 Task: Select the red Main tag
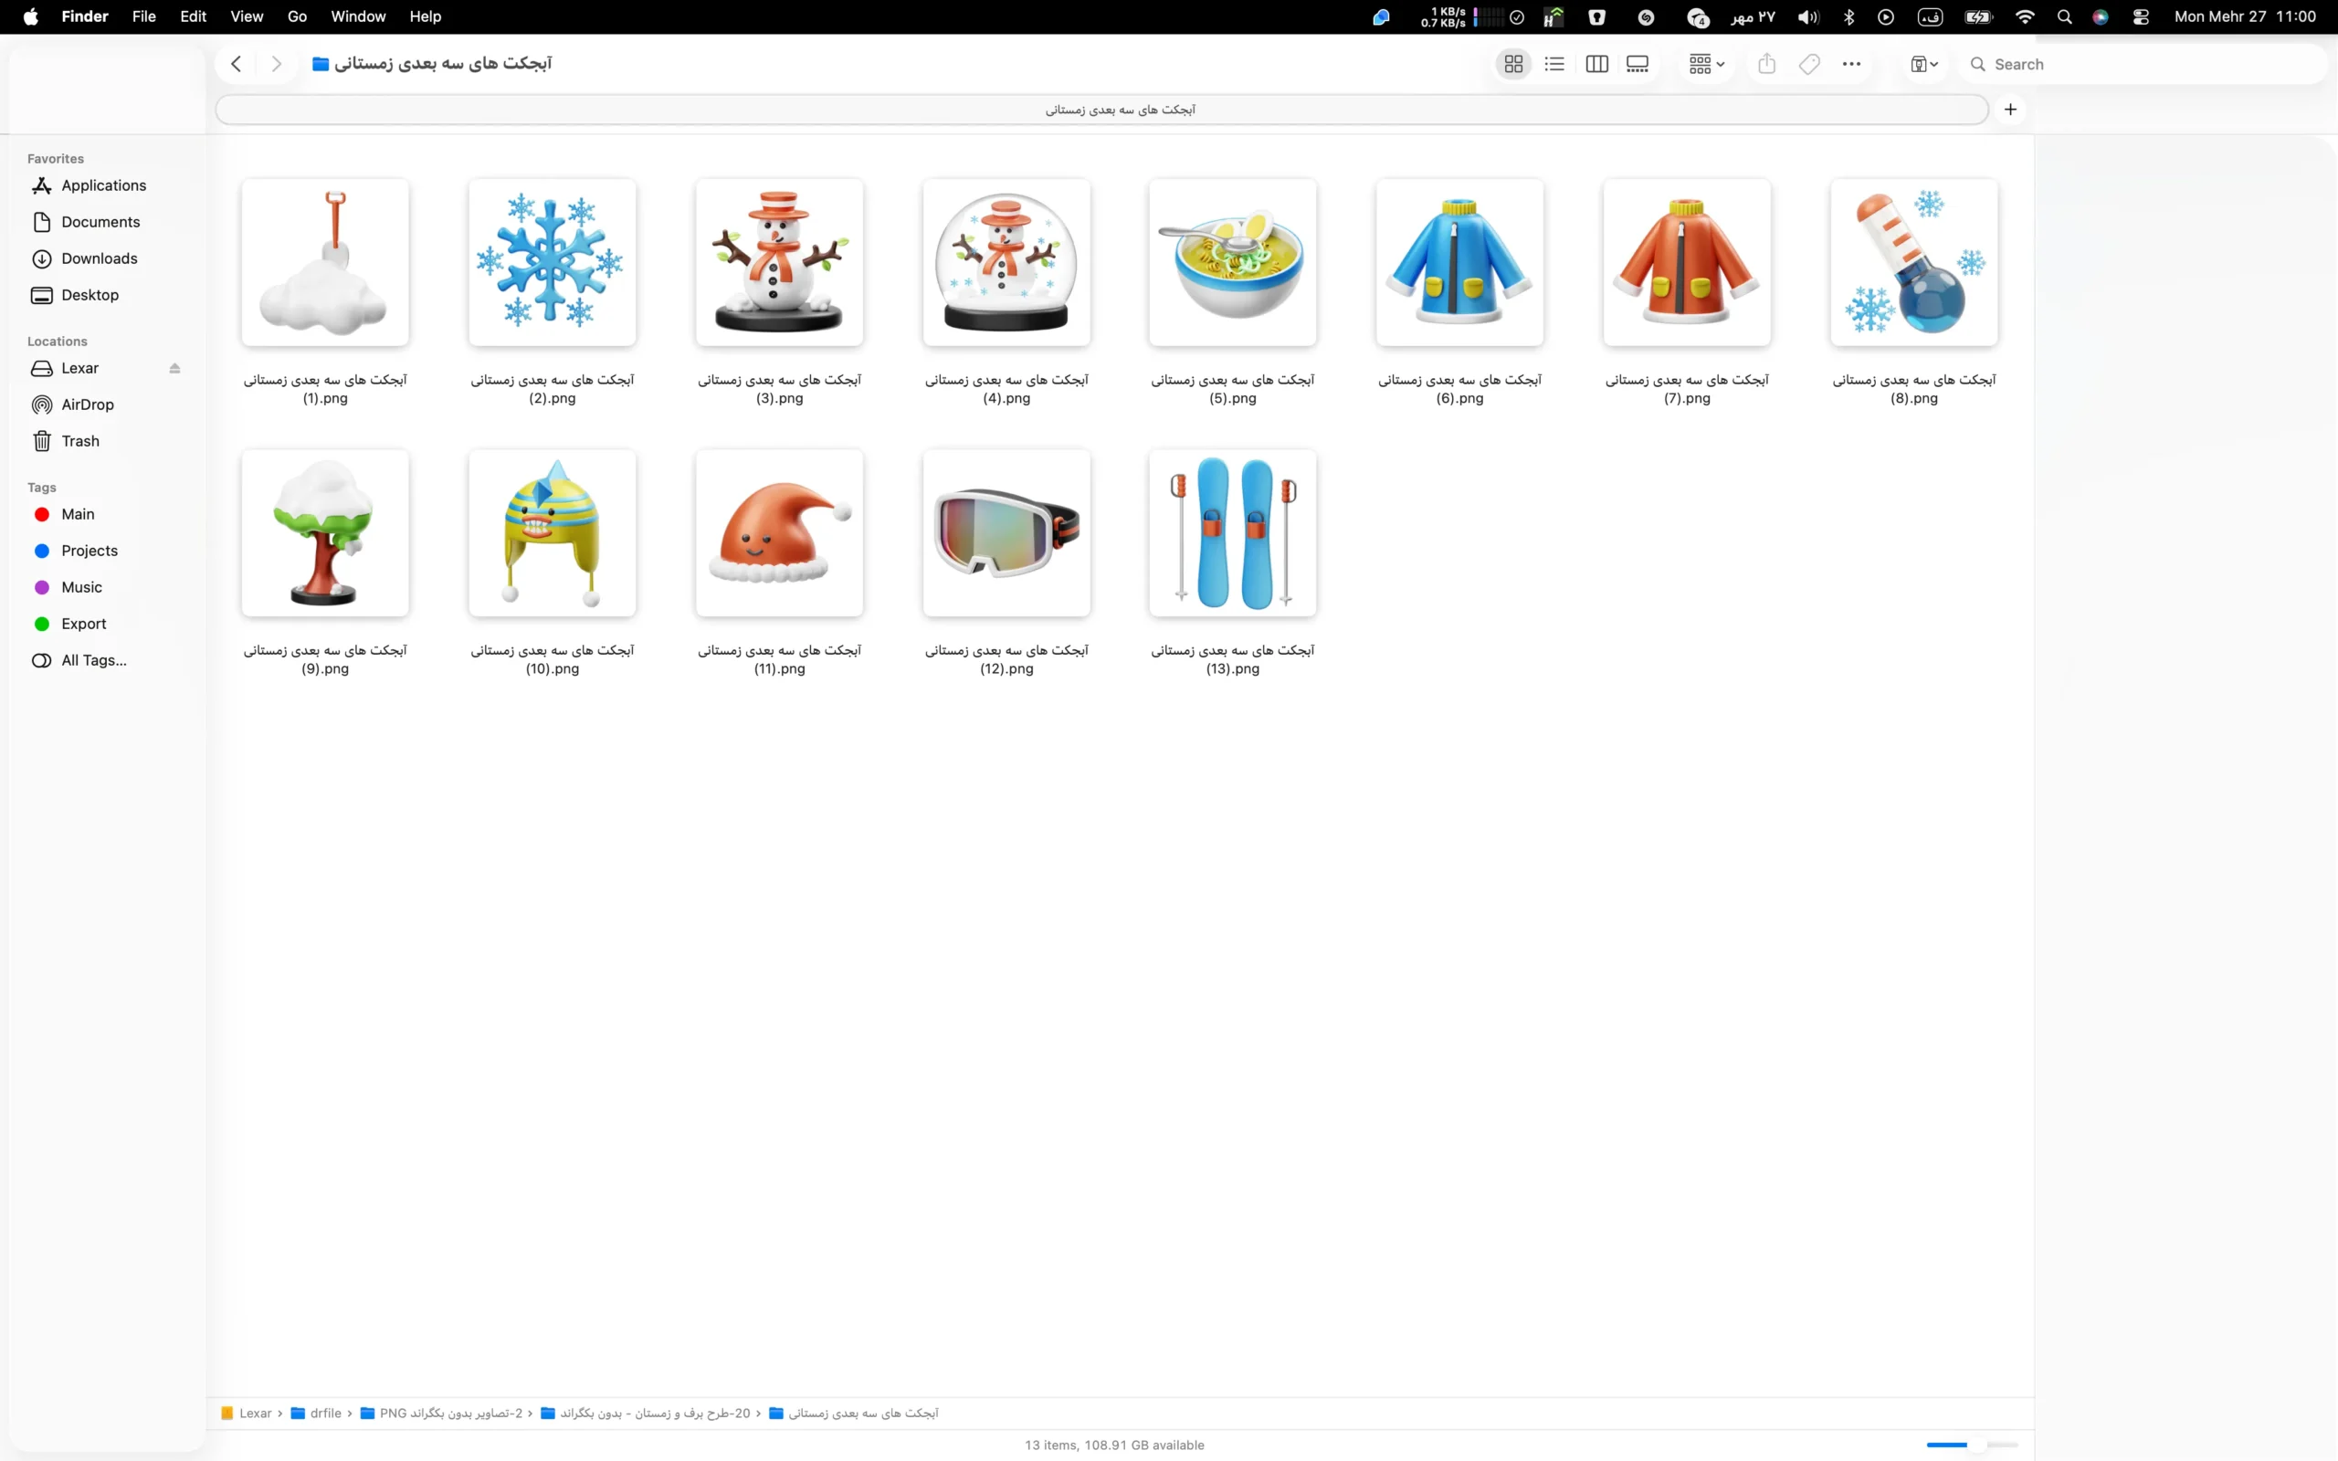[x=79, y=514]
